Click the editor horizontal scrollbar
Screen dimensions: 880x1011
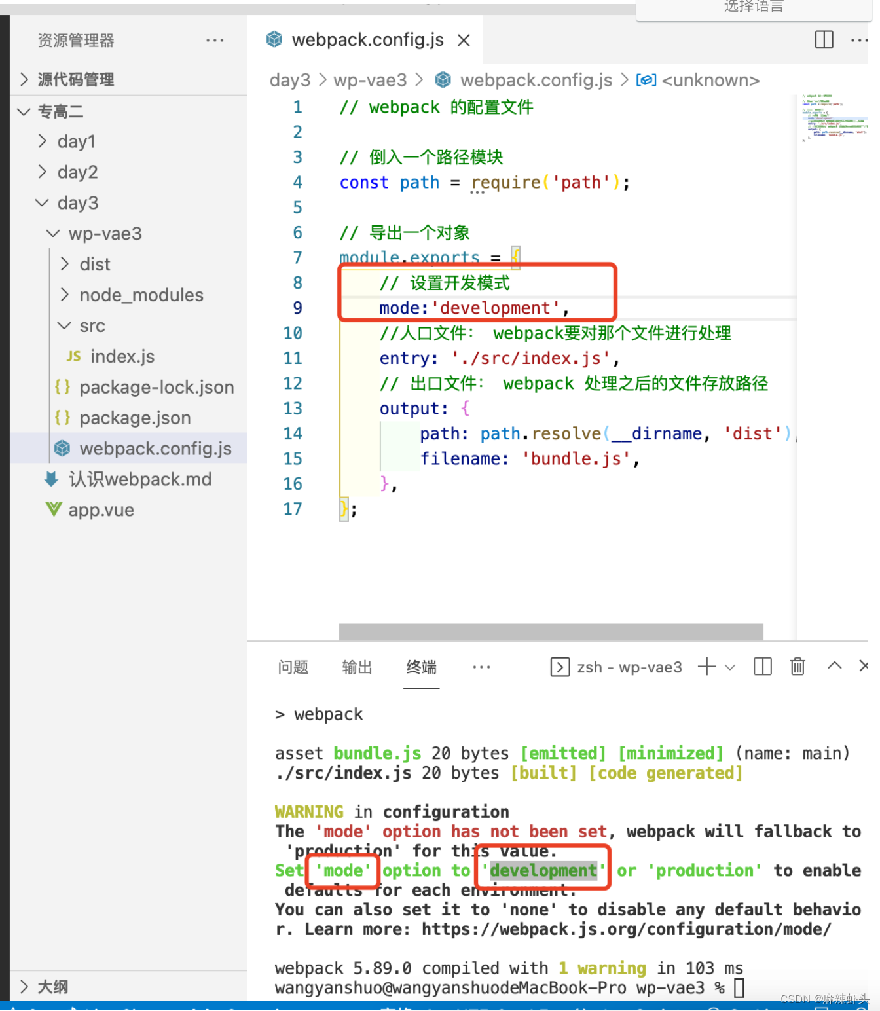click(x=551, y=631)
